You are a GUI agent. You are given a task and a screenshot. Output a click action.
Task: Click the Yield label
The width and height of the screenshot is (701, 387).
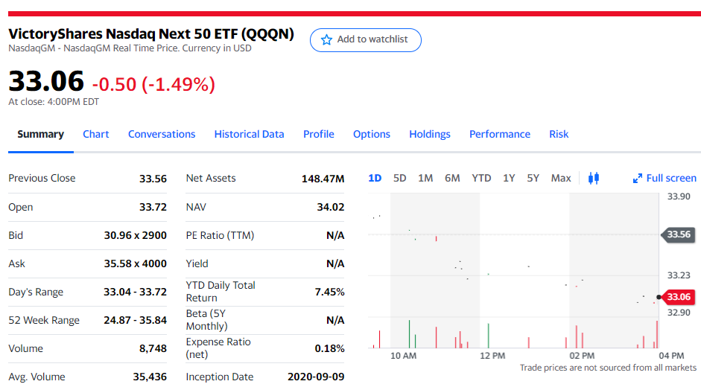(197, 263)
